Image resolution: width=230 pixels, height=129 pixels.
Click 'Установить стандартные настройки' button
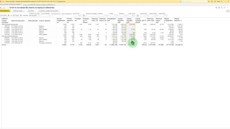(x=48, y=11)
